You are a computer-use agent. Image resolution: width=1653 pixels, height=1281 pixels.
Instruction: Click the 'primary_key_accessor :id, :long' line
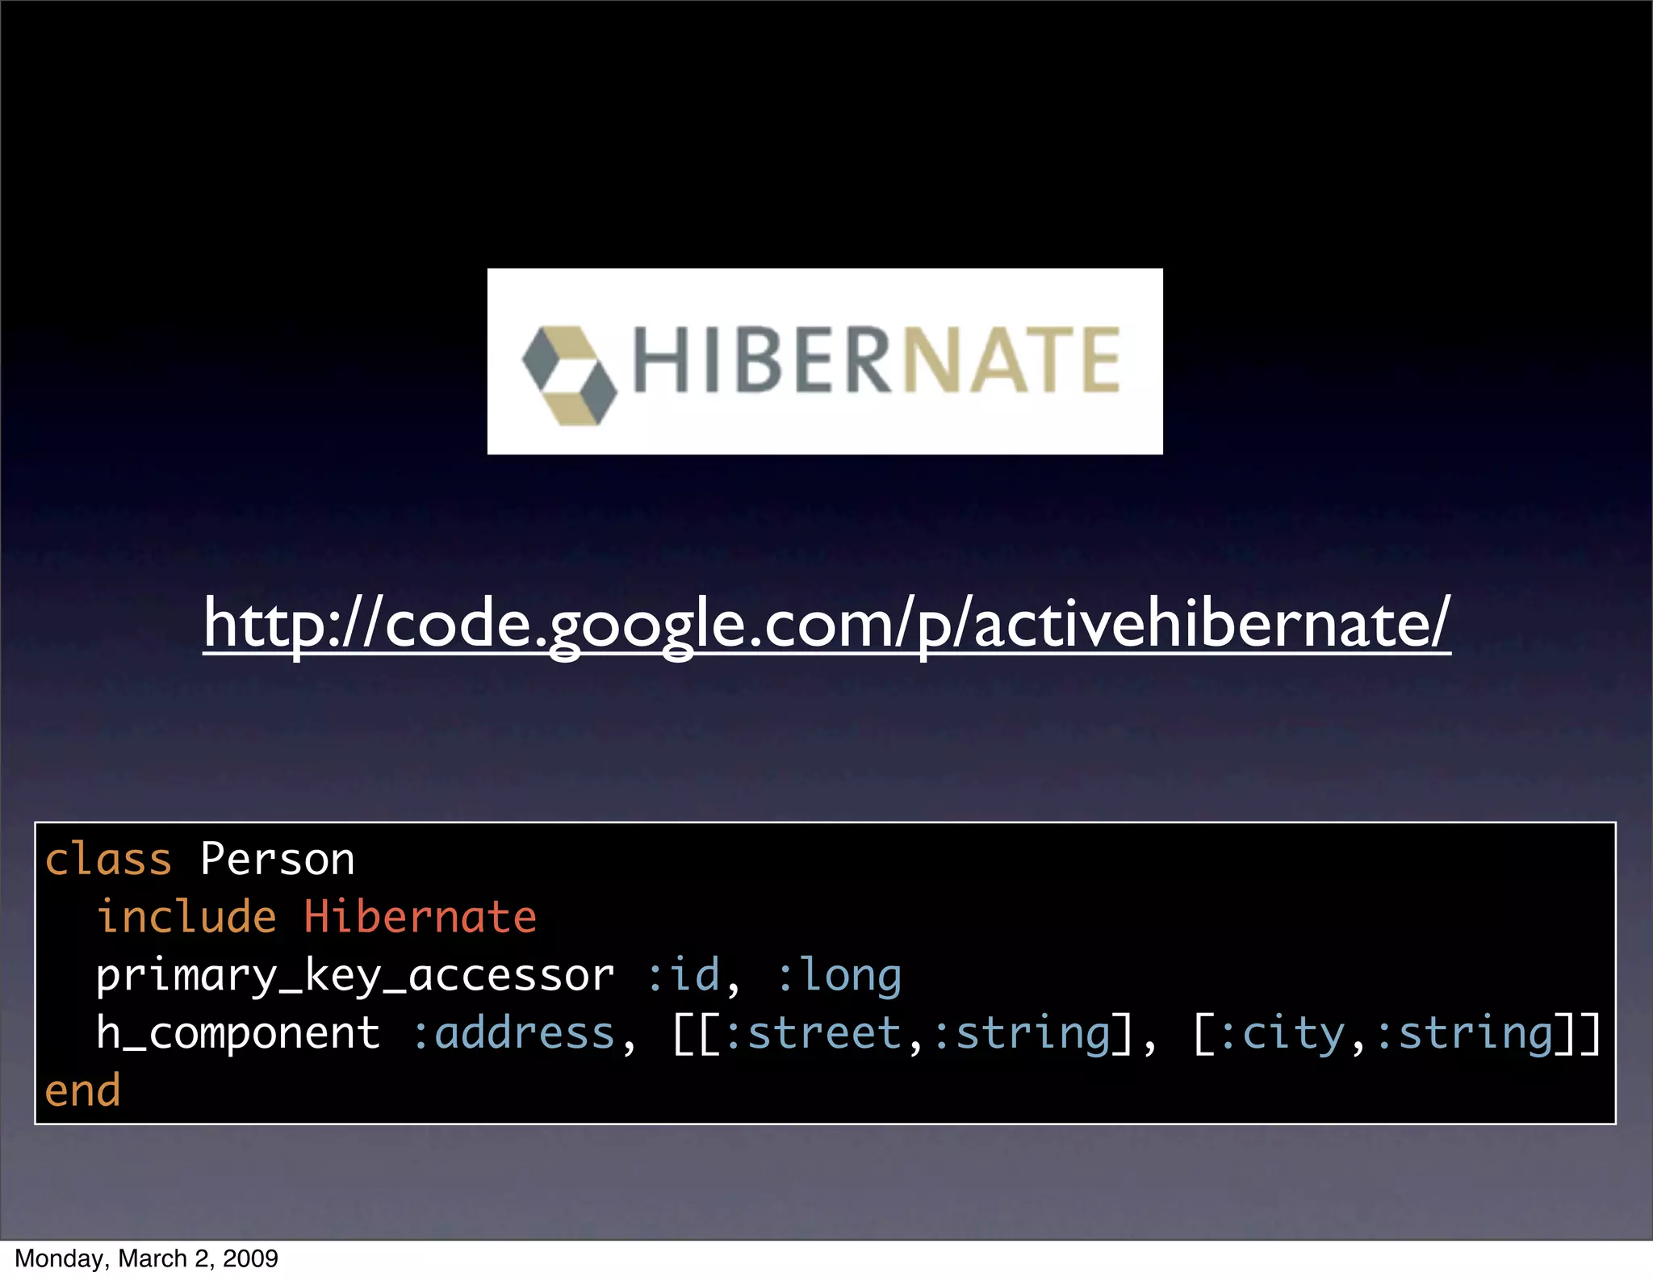(x=499, y=976)
